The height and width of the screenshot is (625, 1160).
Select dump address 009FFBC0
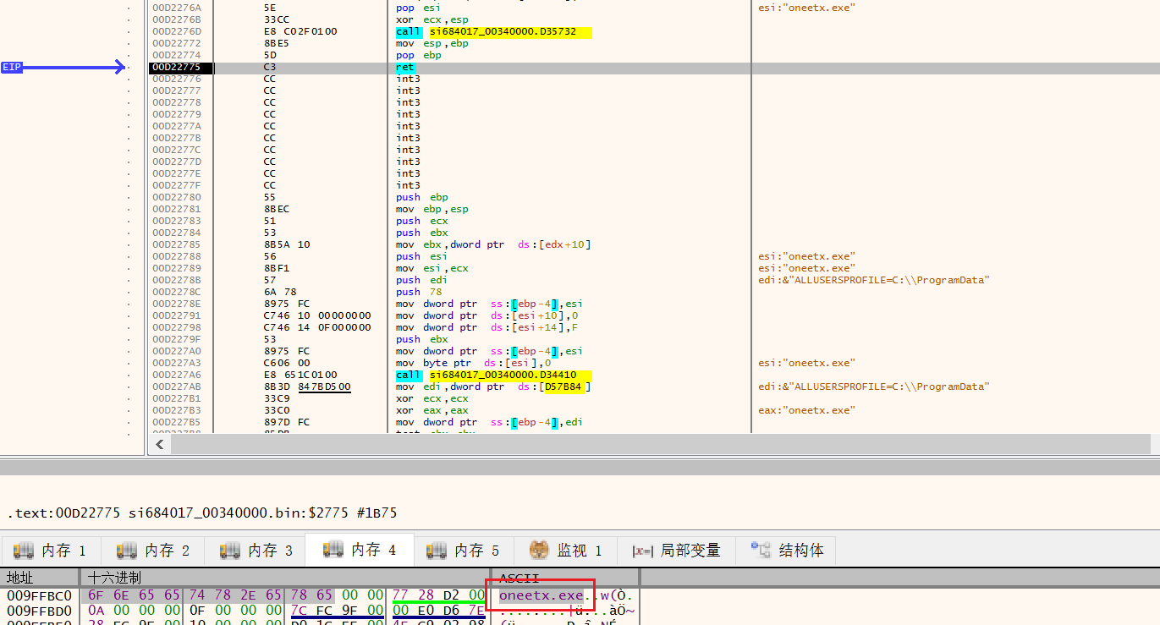(40, 595)
